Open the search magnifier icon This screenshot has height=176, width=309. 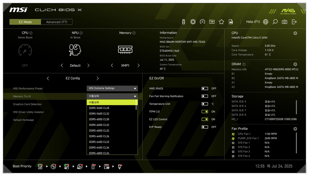275,22
